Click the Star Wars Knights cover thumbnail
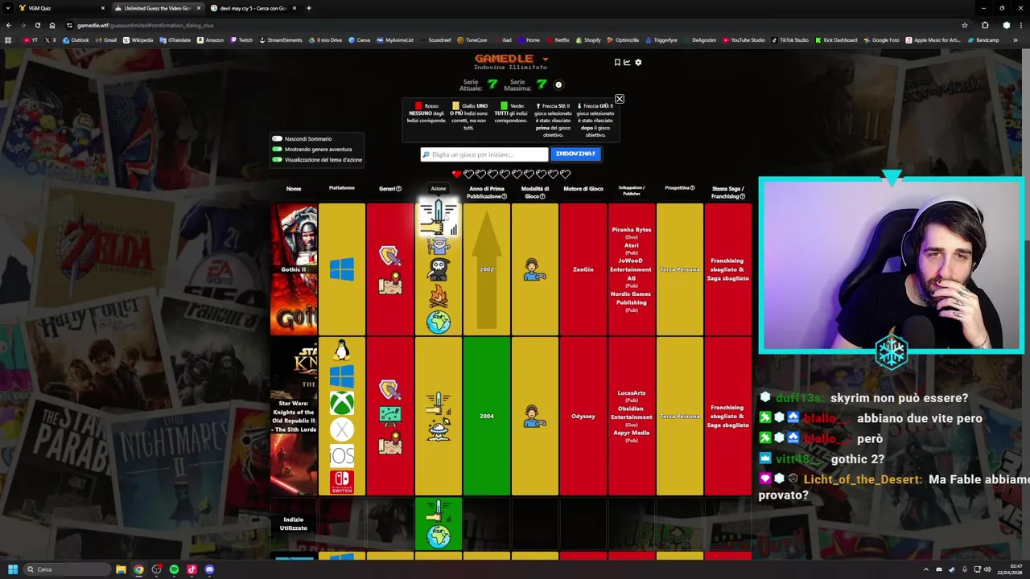Image resolution: width=1030 pixels, height=579 pixels. [x=294, y=416]
